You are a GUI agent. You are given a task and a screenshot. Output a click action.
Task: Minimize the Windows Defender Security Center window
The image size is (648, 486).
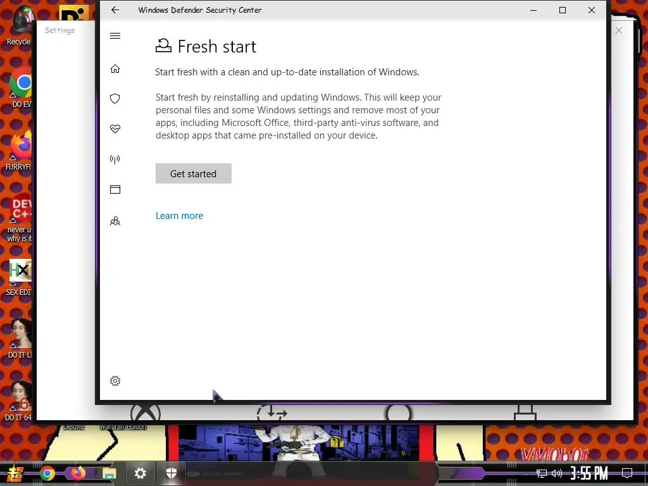point(533,10)
